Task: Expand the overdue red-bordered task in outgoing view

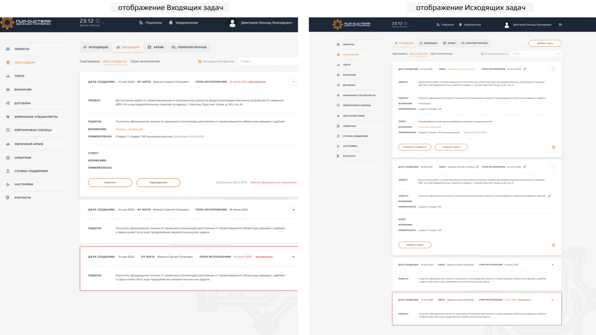Action: click(552, 300)
